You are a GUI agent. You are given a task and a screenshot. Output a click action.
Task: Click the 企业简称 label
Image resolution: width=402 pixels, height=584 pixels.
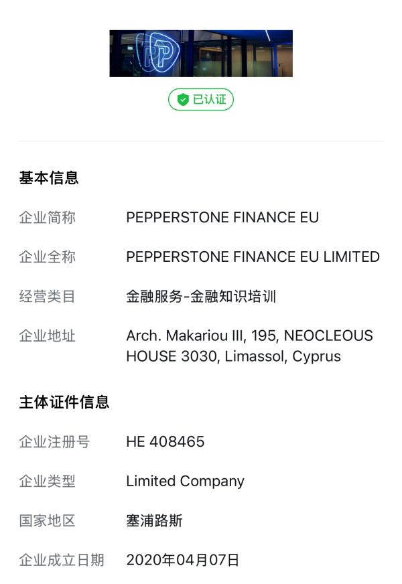(x=48, y=218)
